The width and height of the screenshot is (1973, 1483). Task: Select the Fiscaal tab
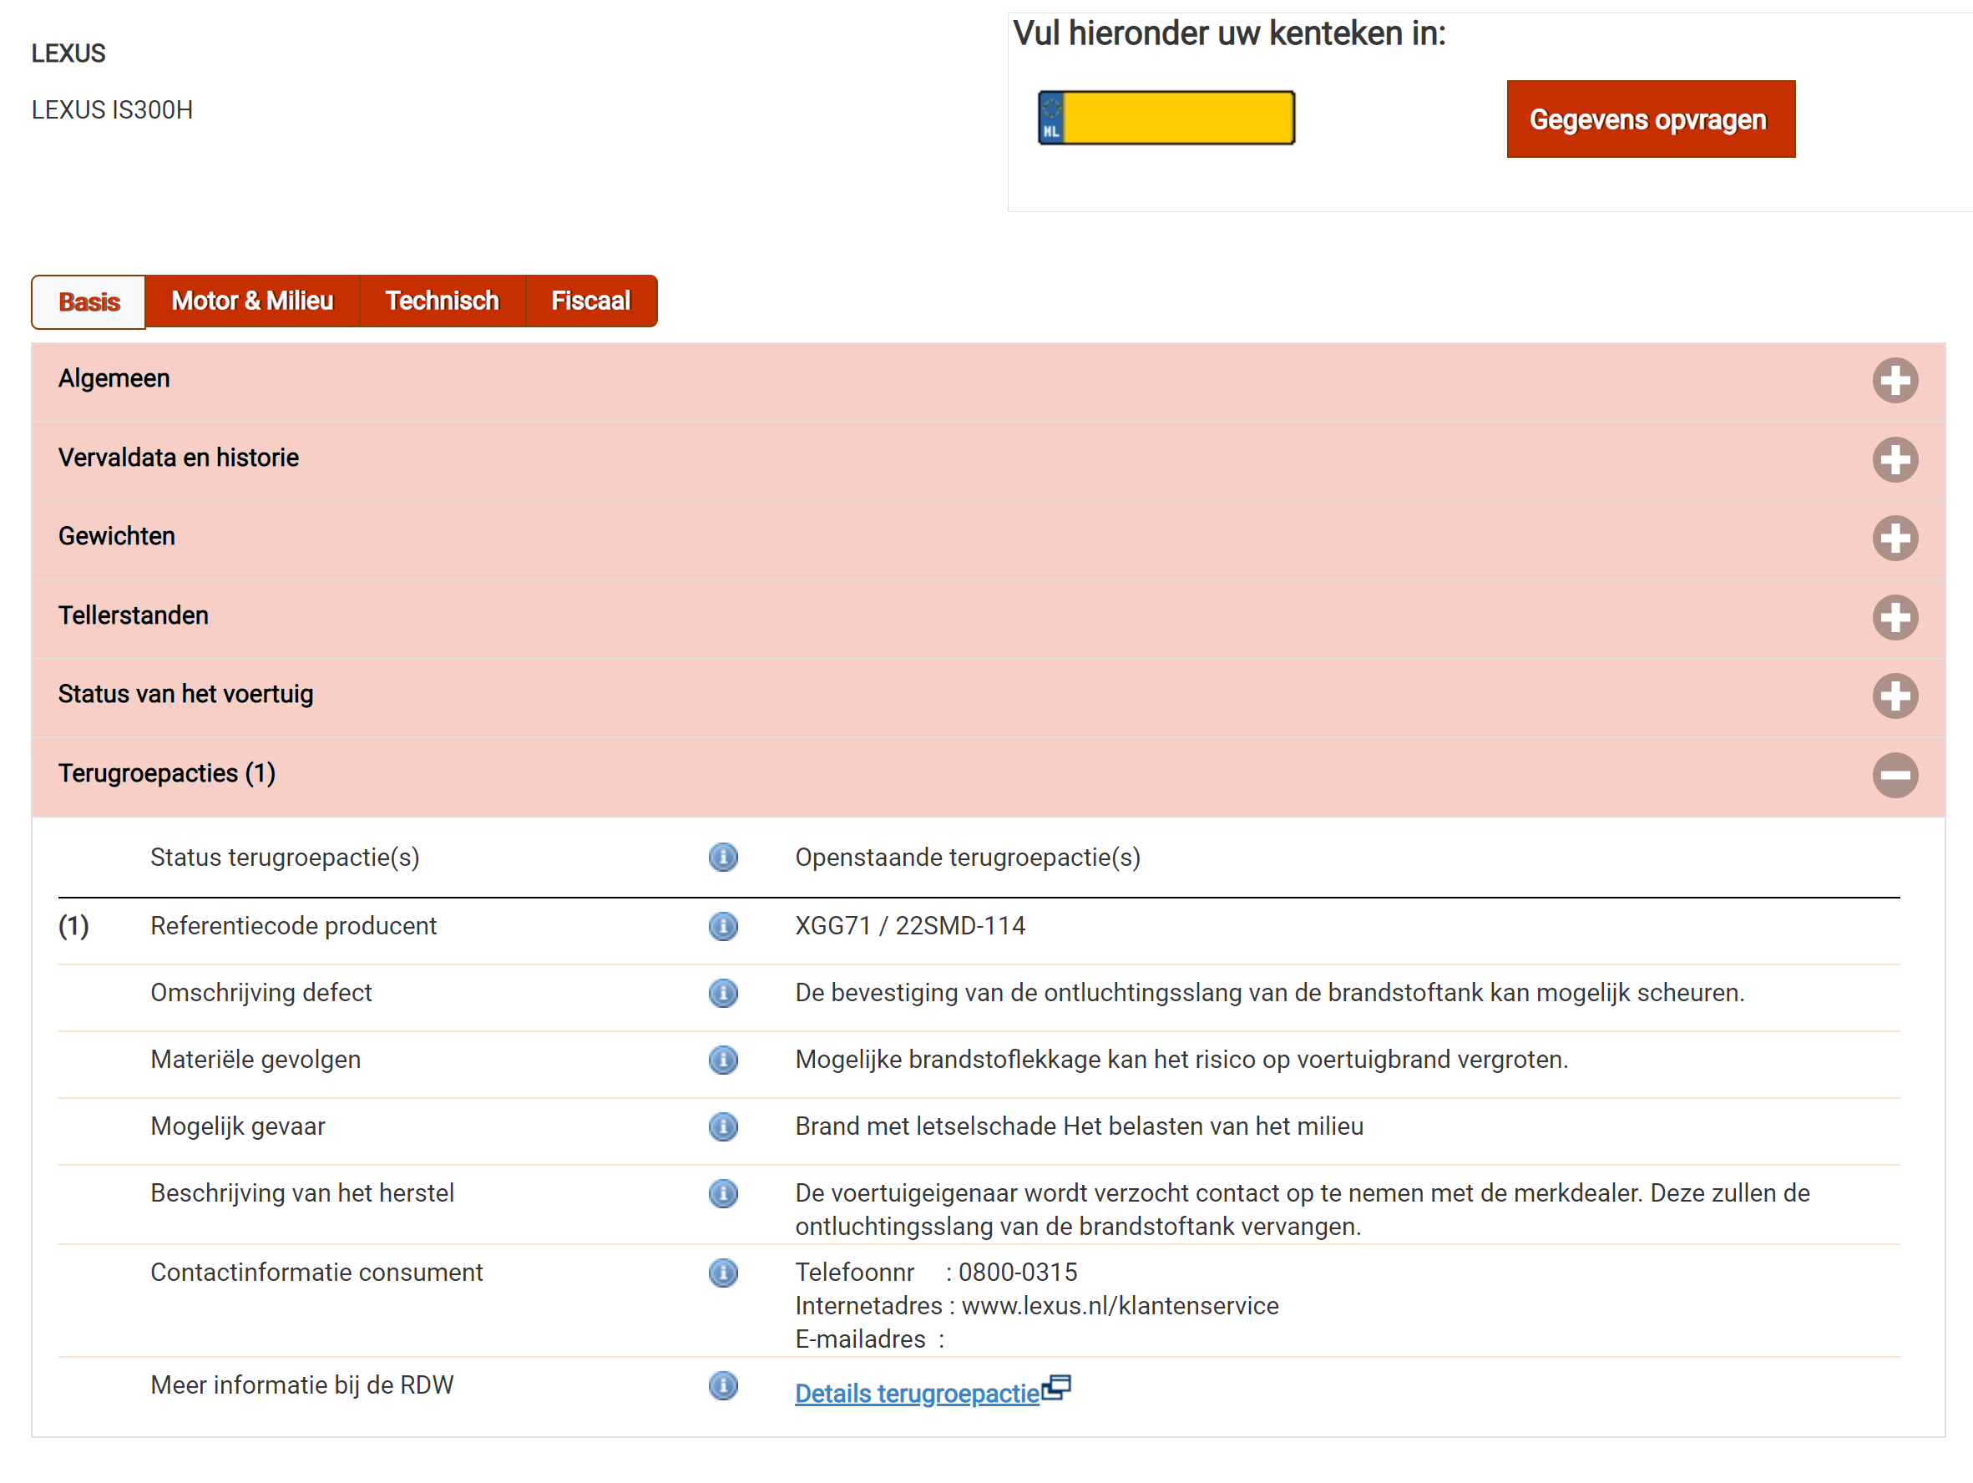(590, 301)
